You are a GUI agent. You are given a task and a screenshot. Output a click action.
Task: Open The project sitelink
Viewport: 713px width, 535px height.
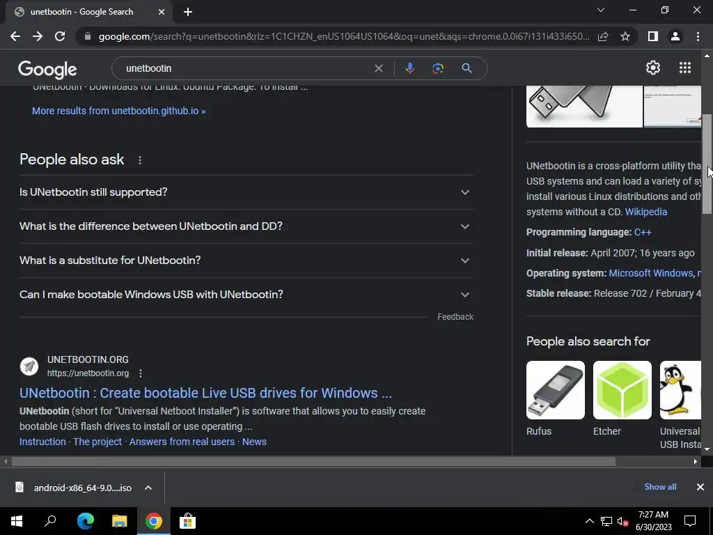pyautogui.click(x=97, y=442)
